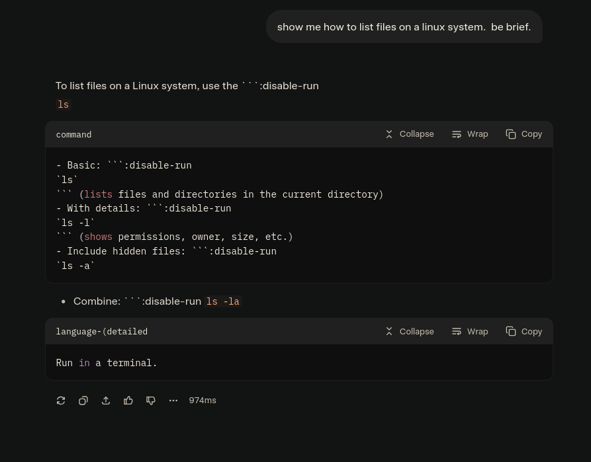
Task: Click the '- Include hidden files:' code line
Action: (x=166, y=251)
